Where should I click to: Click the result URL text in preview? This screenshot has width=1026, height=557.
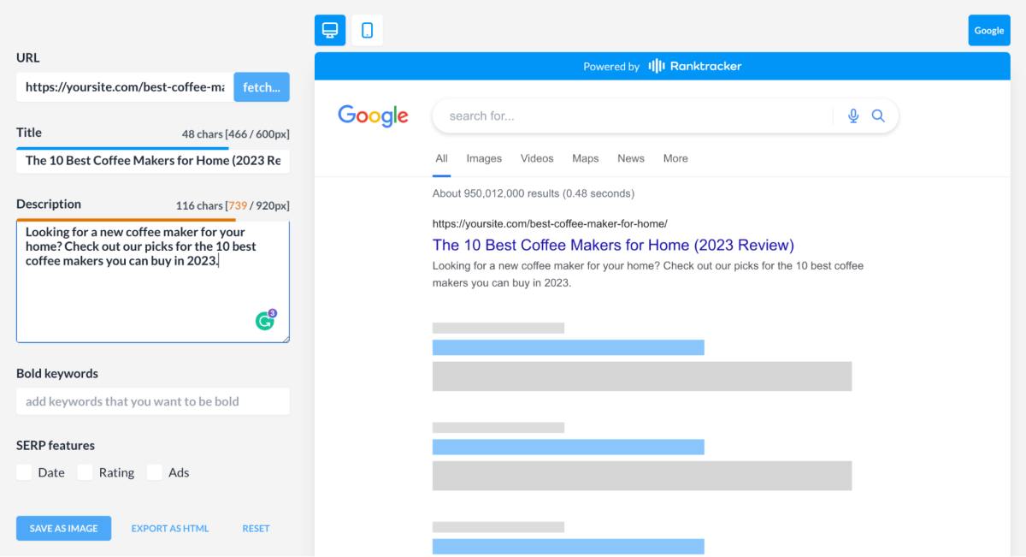(x=550, y=224)
